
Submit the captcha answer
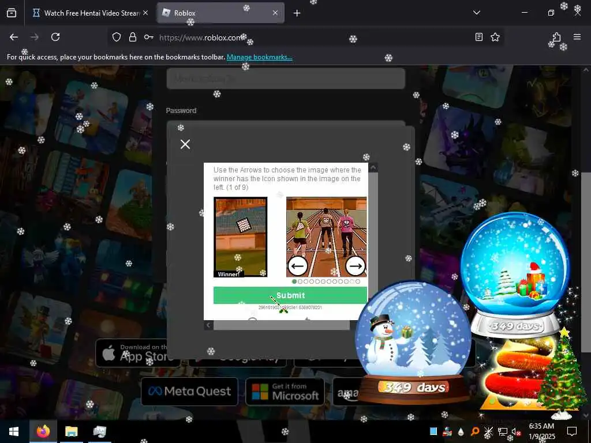pos(290,295)
